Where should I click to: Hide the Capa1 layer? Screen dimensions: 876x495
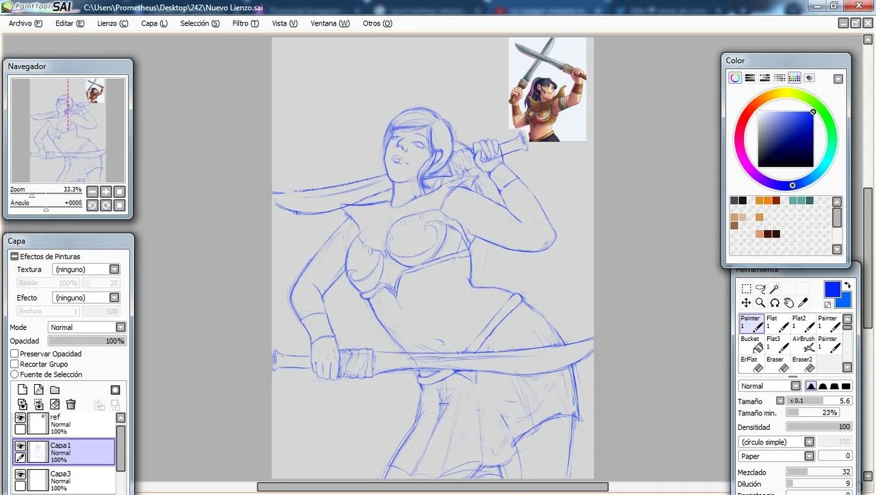(x=21, y=446)
